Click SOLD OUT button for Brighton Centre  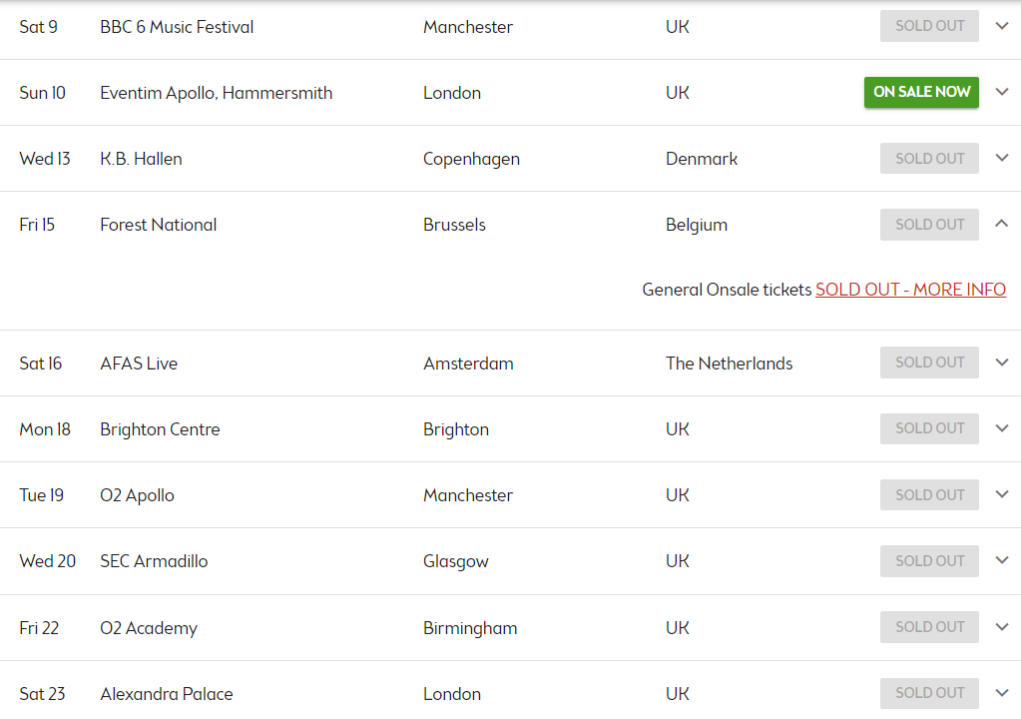point(929,428)
